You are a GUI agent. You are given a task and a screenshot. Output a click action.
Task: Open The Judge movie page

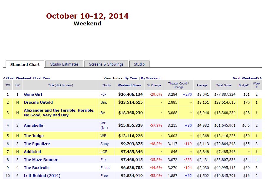pos(34,136)
